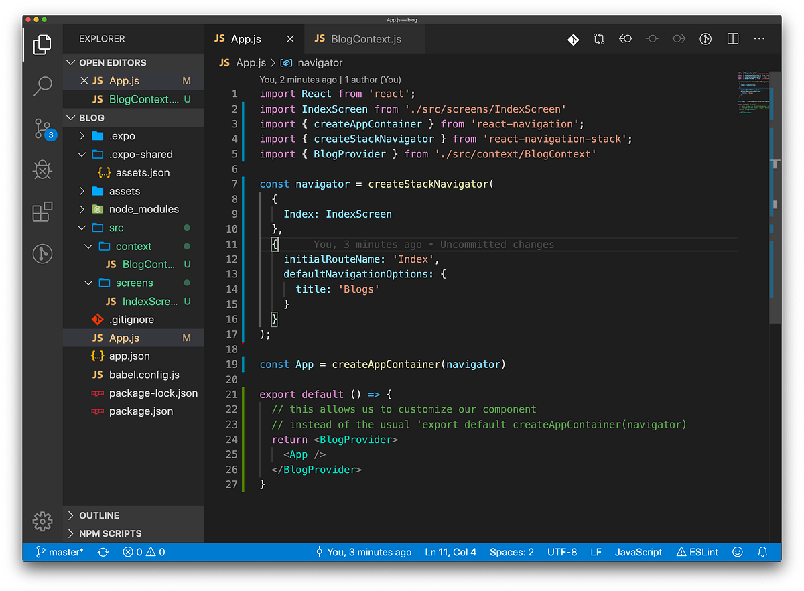Open the More Actions ellipsis menu
The height and width of the screenshot is (591, 804).
click(759, 39)
